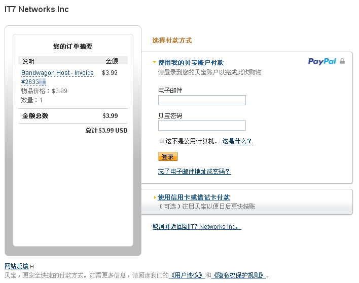Image resolution: width=359 pixels, height=283 pixels.
Task: Open 忘了电子邮件地址或密码? link
Action: pos(194,172)
